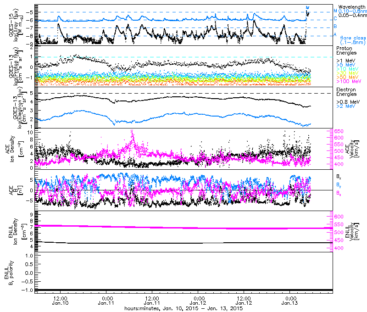Click the '>100 MeV' proton legend entry
Screen dimensions: 367x312
[349, 81]
